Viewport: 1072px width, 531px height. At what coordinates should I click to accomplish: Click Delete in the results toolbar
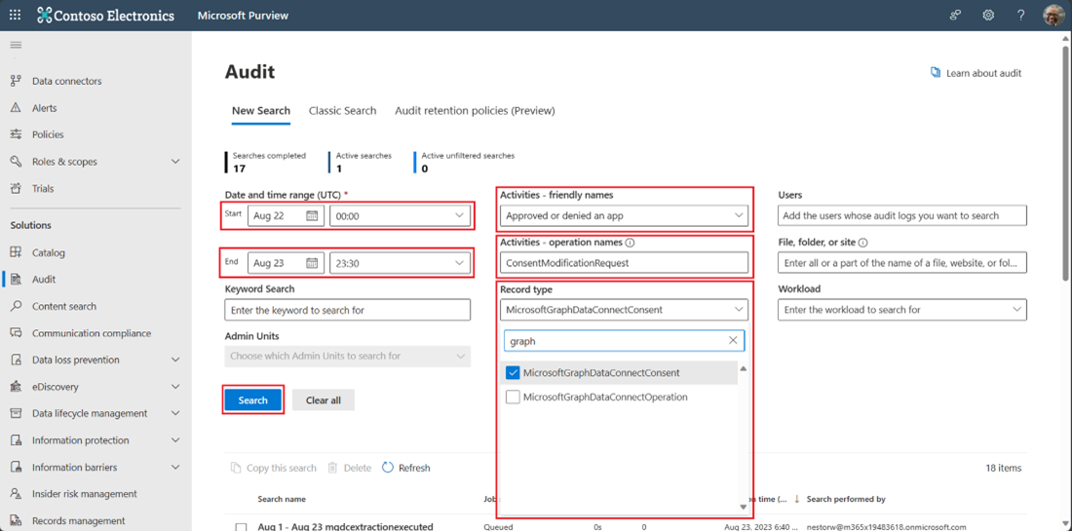[x=349, y=468]
